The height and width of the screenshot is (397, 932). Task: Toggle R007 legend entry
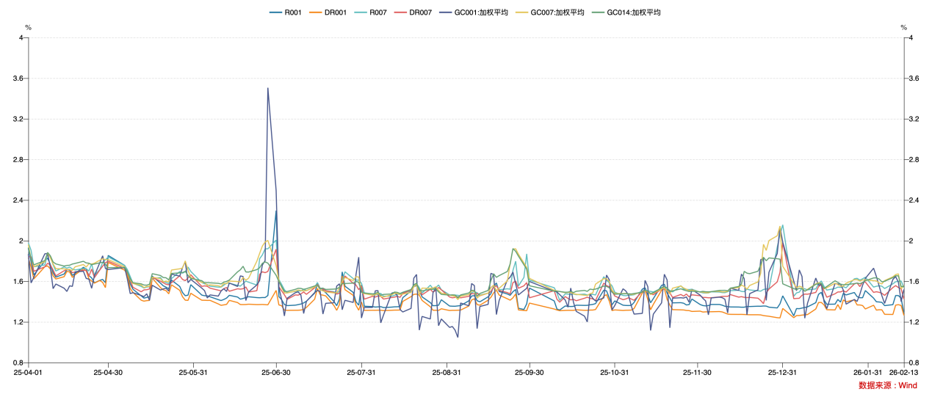tap(378, 12)
